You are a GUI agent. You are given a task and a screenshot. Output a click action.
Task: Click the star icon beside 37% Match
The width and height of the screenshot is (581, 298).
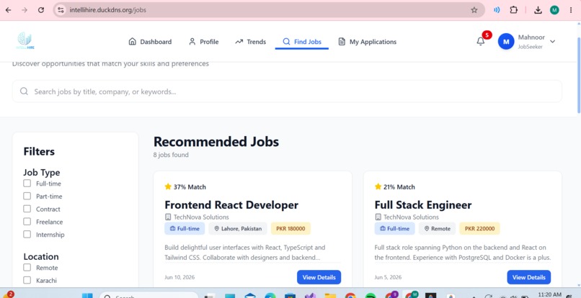pos(168,186)
